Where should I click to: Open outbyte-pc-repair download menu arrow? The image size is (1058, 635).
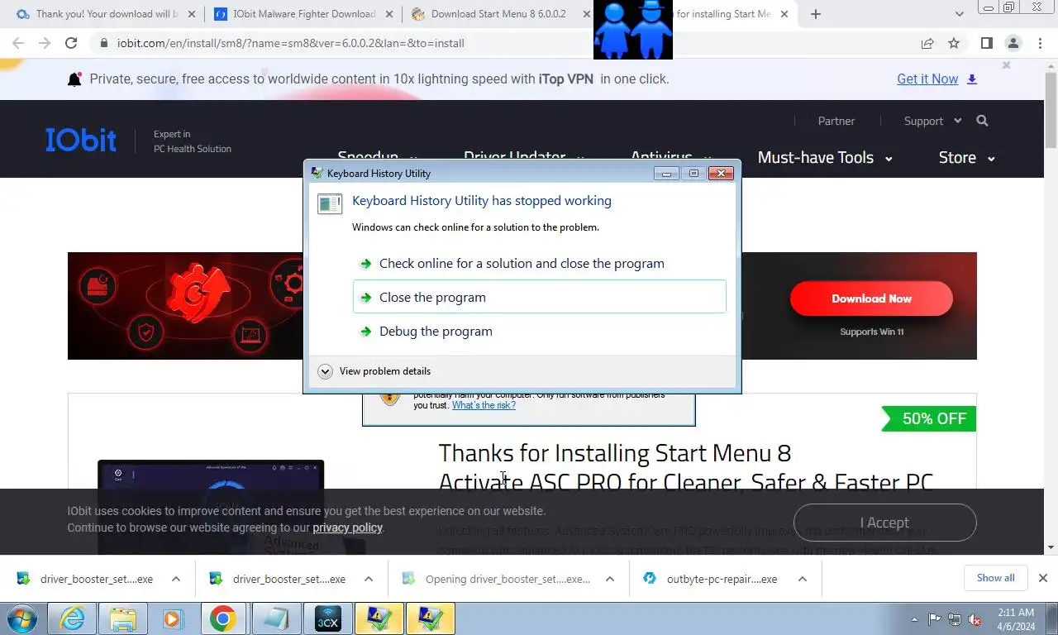click(x=802, y=579)
